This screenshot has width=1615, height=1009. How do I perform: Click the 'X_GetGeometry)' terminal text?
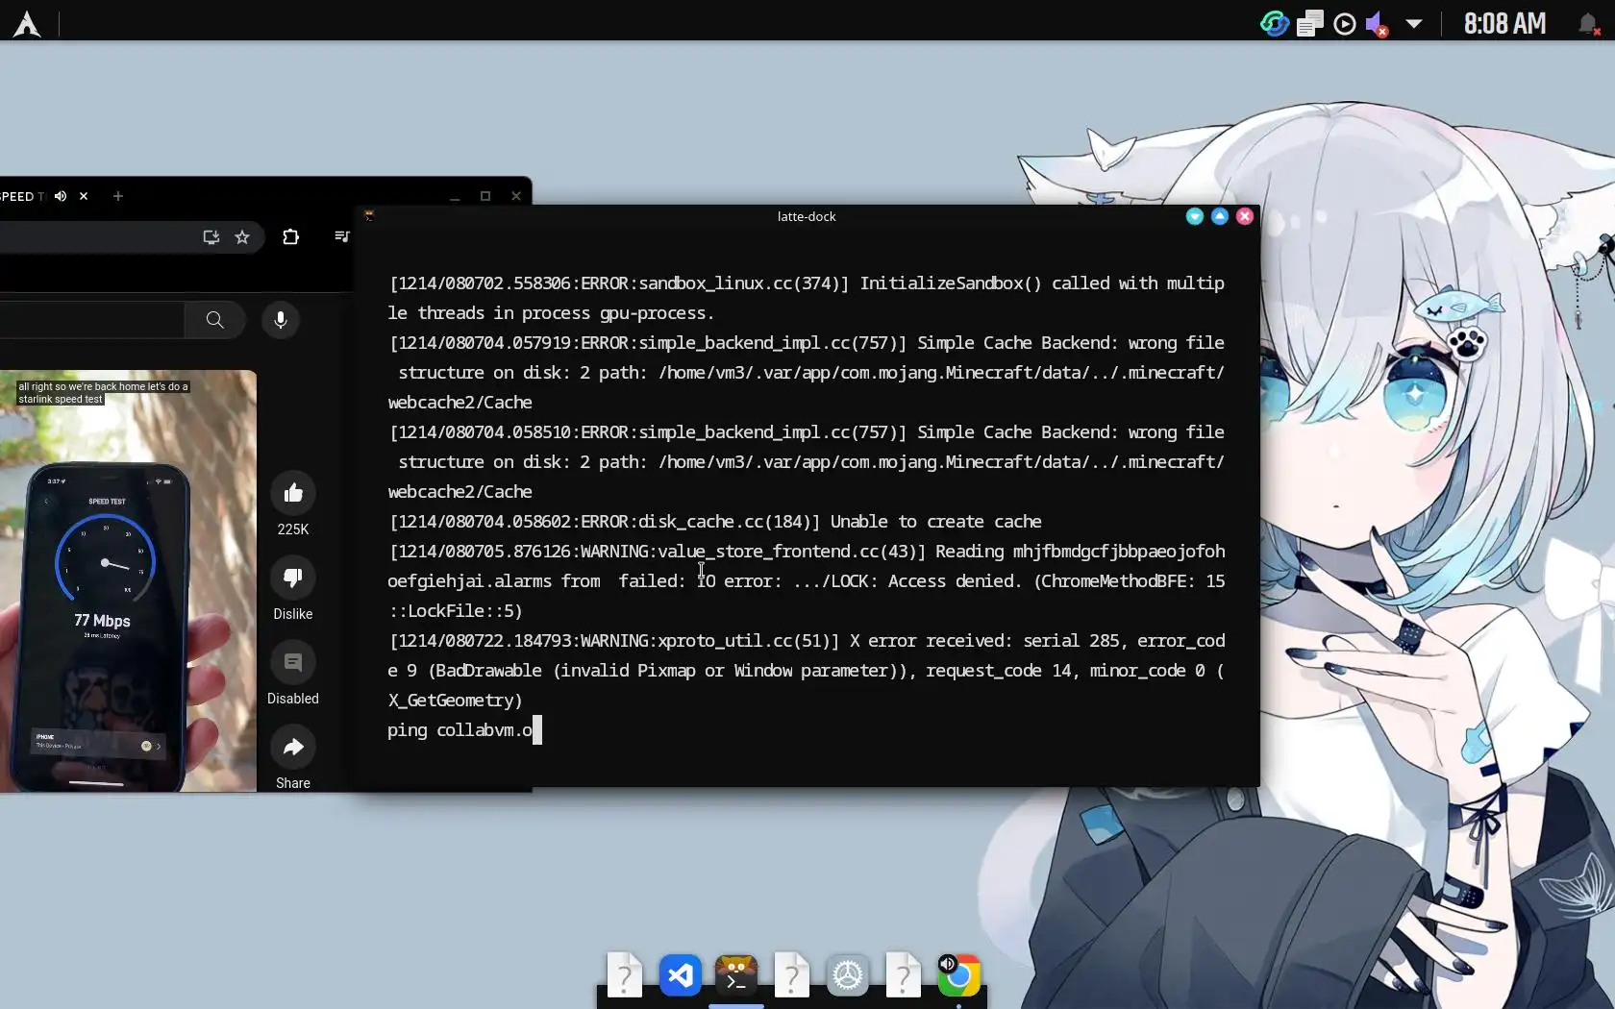coord(455,701)
